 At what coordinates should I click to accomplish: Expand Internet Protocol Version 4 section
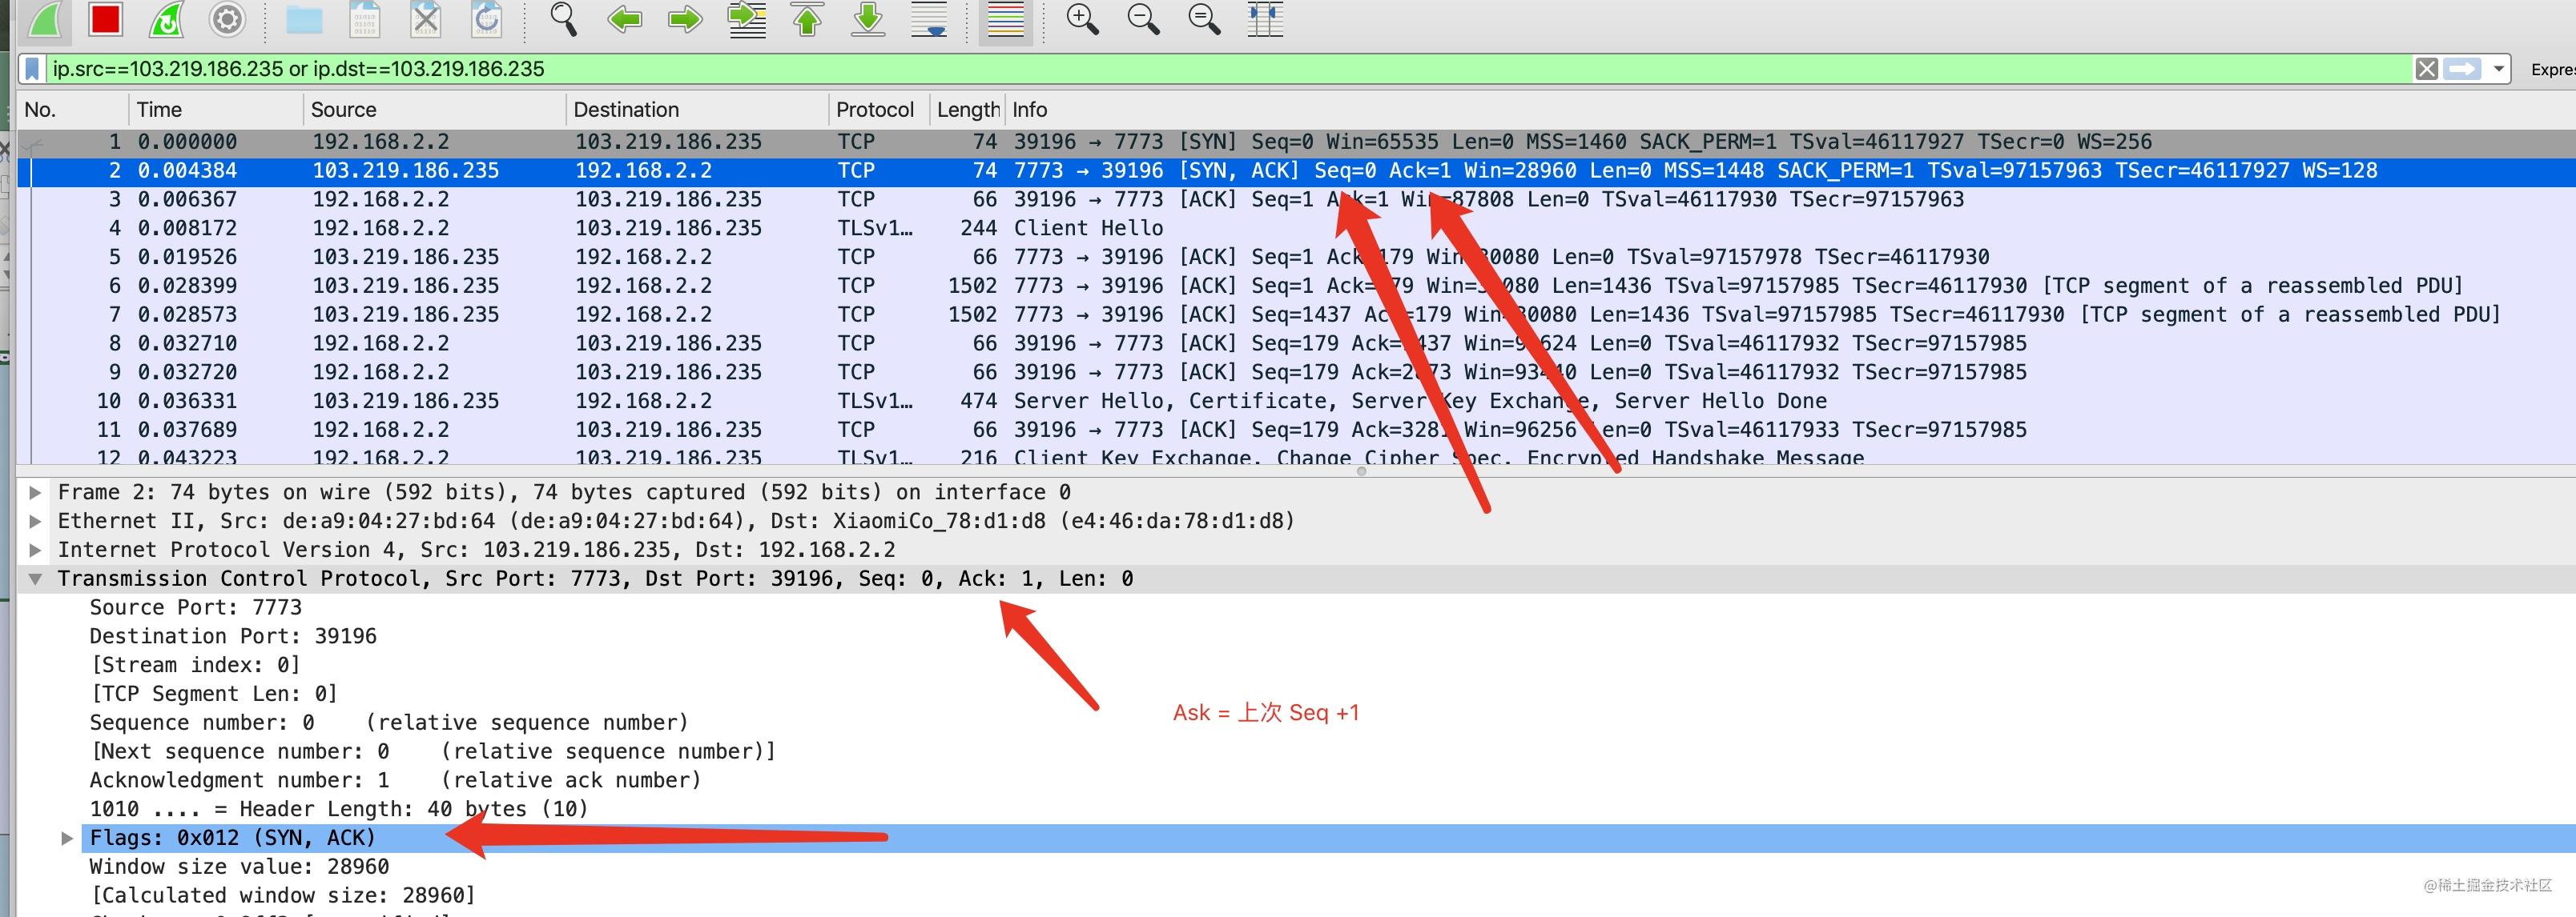pos(35,551)
